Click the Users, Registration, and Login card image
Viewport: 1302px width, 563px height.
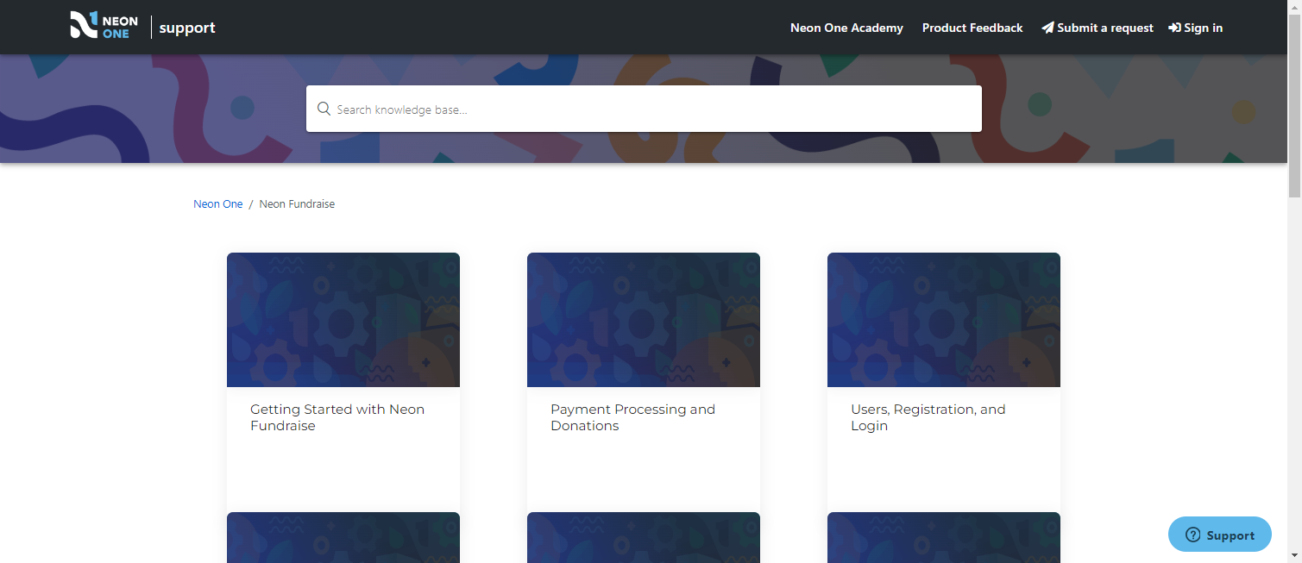point(944,320)
